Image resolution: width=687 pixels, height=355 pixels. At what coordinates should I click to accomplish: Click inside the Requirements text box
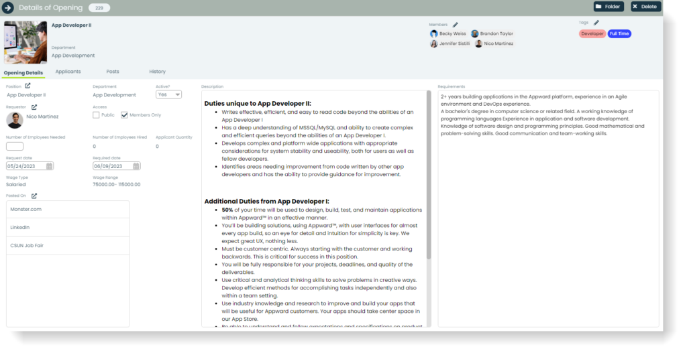(x=548, y=208)
